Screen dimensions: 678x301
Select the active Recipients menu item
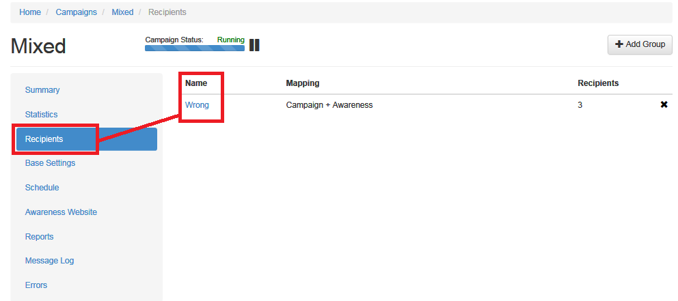click(x=87, y=139)
